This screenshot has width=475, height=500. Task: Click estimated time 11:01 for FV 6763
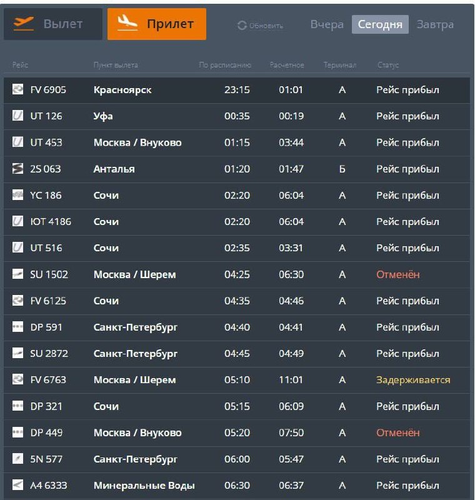(291, 380)
